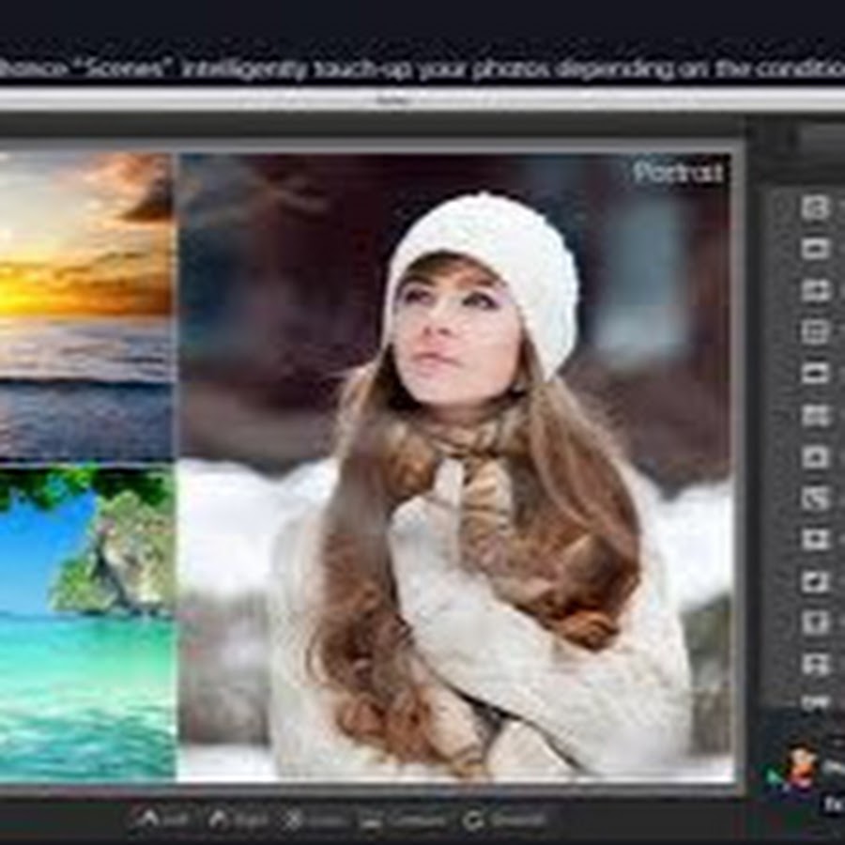Choose the second scene icon in right panel
The image size is (845, 845).
click(815, 249)
